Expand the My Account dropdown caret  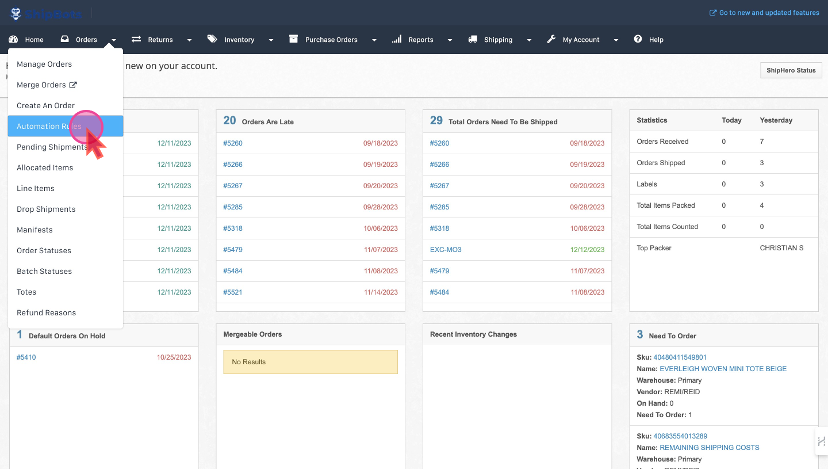point(616,40)
